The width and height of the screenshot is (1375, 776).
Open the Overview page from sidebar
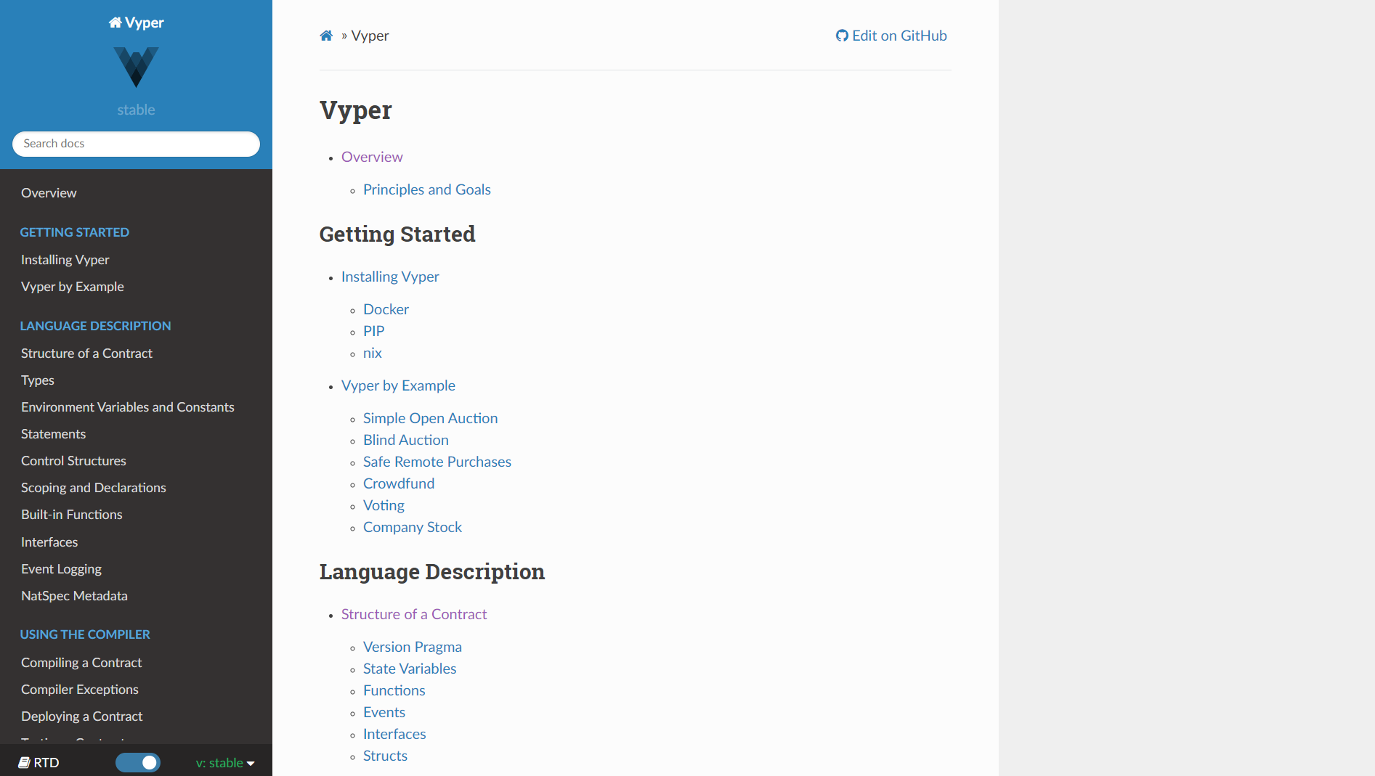(x=48, y=192)
